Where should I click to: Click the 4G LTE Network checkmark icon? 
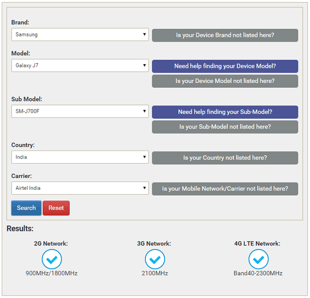(x=258, y=259)
